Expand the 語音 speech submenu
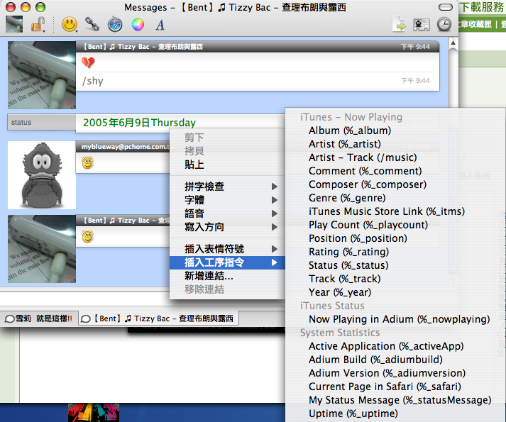506x422 pixels. pyautogui.click(x=227, y=213)
